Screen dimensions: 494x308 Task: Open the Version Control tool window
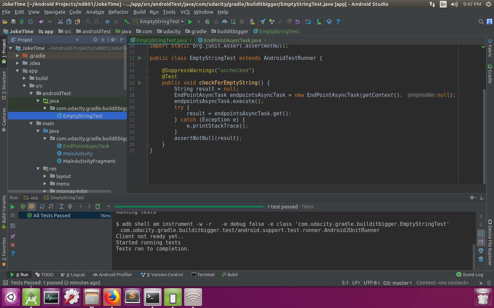tap(162, 274)
